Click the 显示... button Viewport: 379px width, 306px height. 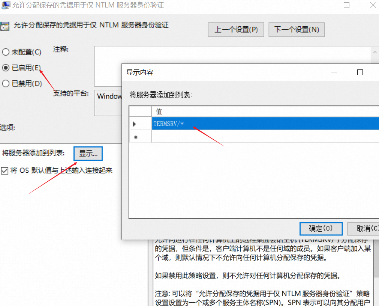click(x=88, y=154)
